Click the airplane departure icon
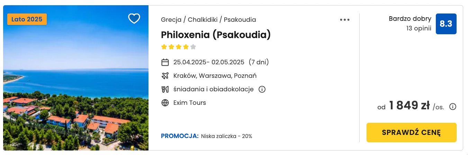Screen dimensions: 468x155 [x=165, y=76]
